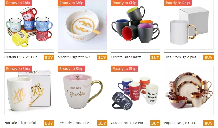218x128 pixels.
Task: Click BUY for Popular Design Ceramic set
Action: [208, 123]
